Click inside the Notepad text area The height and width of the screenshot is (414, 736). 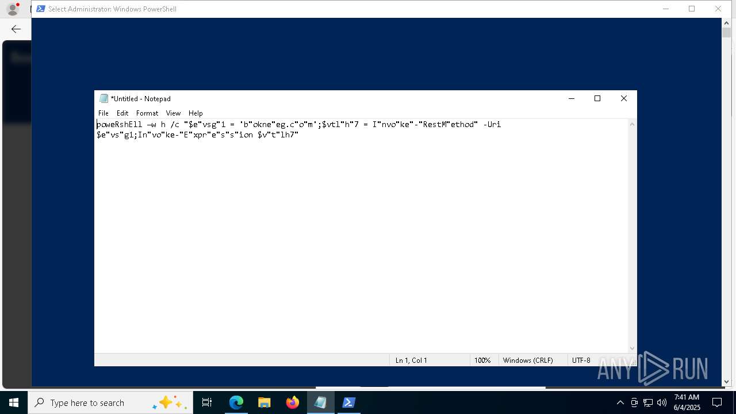[x=361, y=236]
